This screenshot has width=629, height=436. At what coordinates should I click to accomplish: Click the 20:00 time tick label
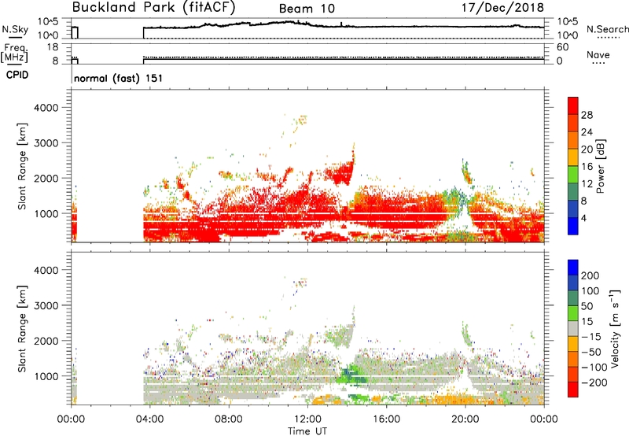[465, 419]
